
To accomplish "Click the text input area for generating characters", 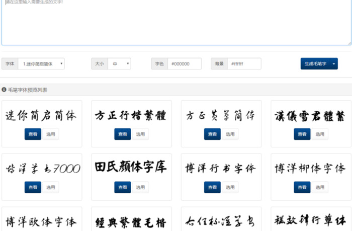I will coord(176,22).
